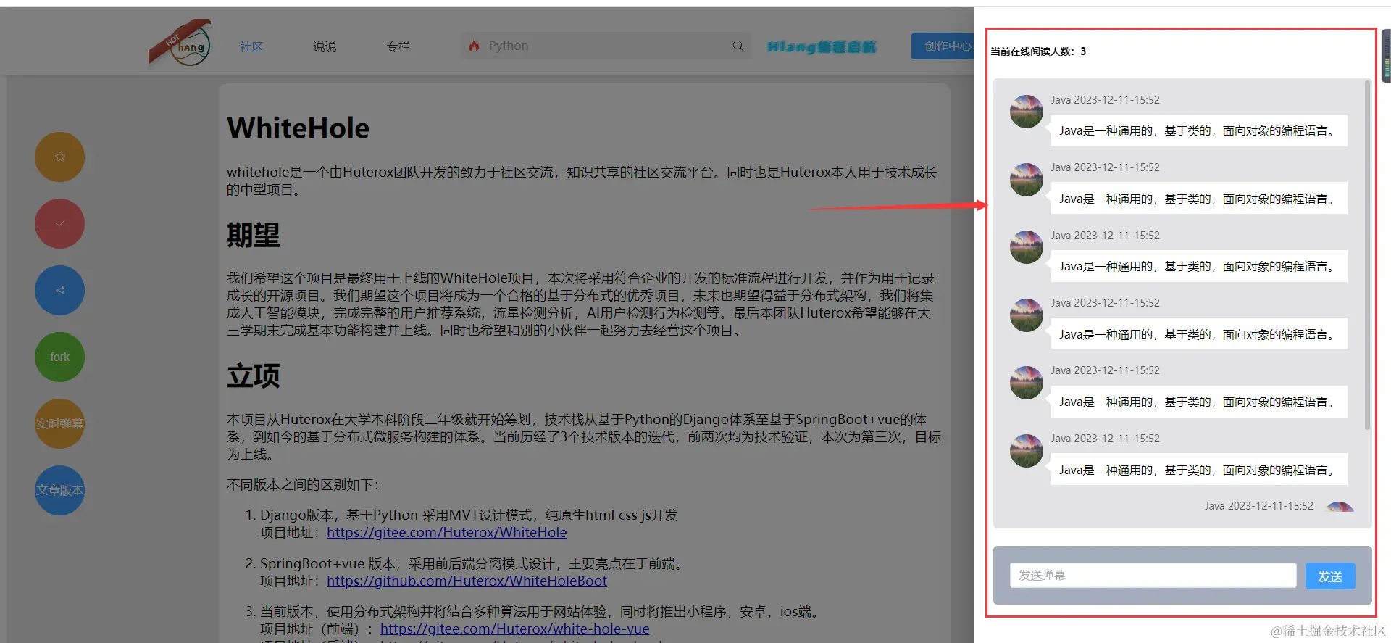Click the first Java comment bubble
This screenshot has height=643, width=1391.
1199,130
